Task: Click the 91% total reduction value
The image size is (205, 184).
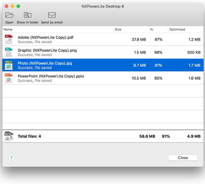Action: pos(166,136)
